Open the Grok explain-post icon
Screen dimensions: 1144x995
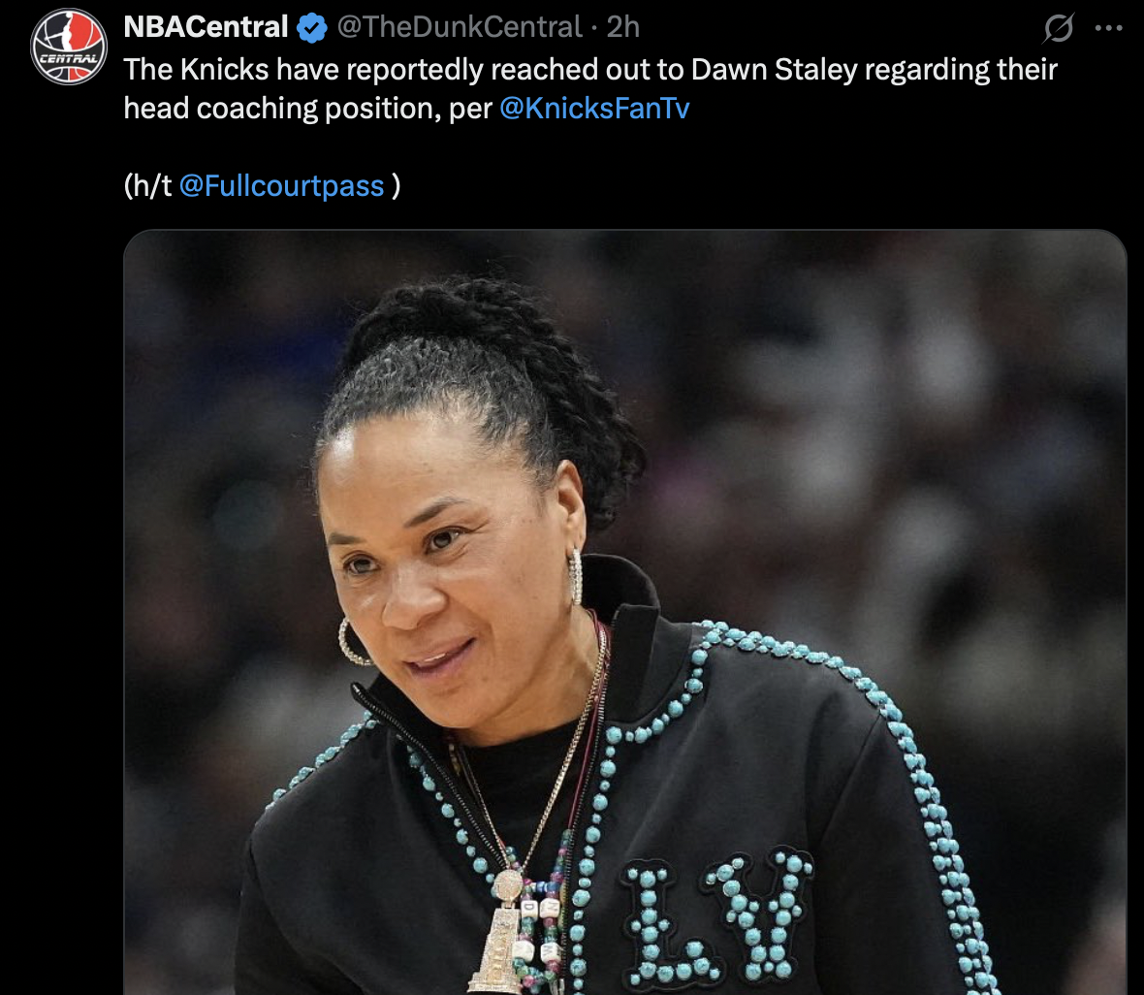(1058, 28)
